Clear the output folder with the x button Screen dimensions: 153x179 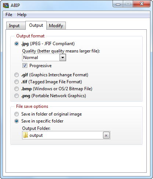coord(106,135)
